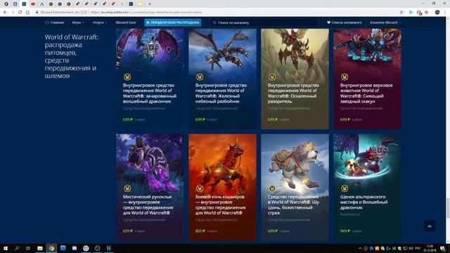Image resolution: width=450 pixels, height=253 pixels.
Task: Expand the Игры dropdown menu
Action: pos(78,22)
